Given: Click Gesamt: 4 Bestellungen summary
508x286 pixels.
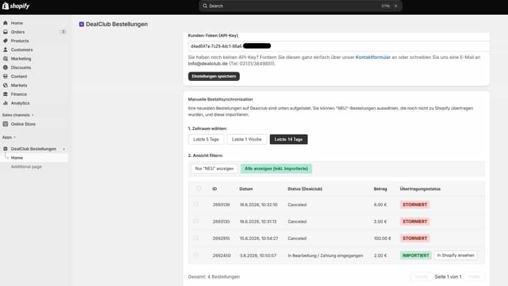Looking at the screenshot, I should coord(214,277).
